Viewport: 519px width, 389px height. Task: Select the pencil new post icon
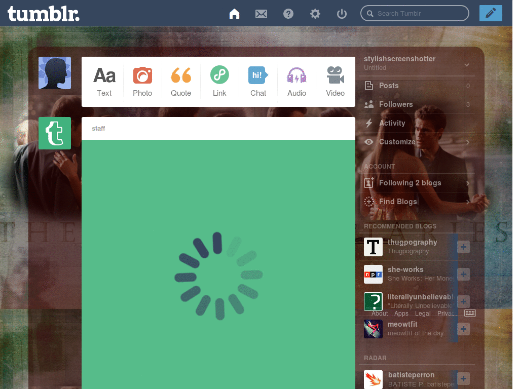(490, 13)
